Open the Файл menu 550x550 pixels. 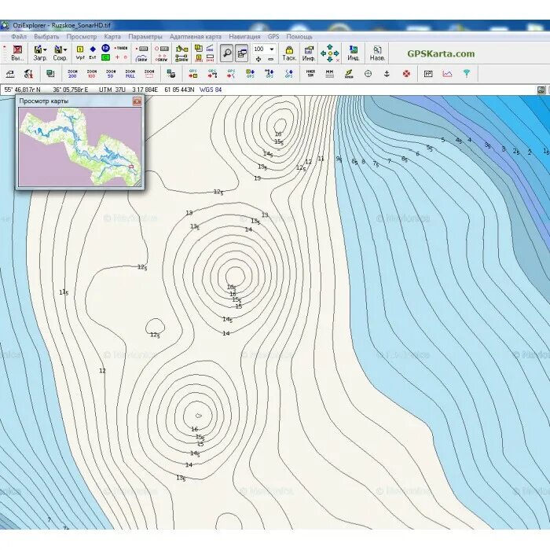[x=19, y=36]
